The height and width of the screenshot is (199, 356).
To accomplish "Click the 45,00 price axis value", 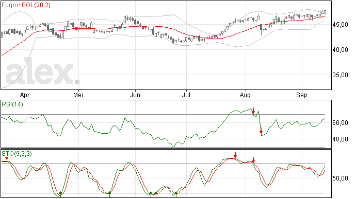I will (x=340, y=25).
